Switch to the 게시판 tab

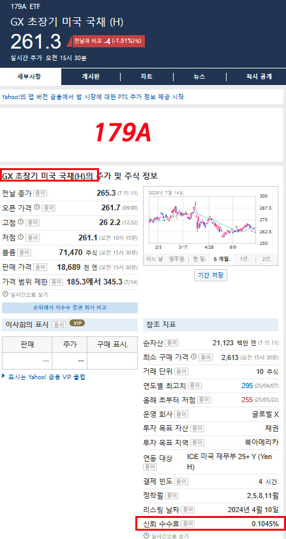(x=91, y=77)
